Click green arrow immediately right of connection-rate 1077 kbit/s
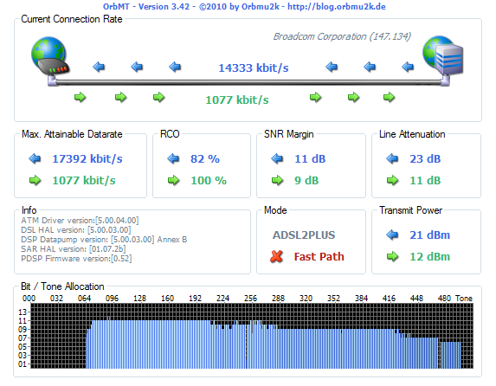496x386 pixels. [x=315, y=97]
